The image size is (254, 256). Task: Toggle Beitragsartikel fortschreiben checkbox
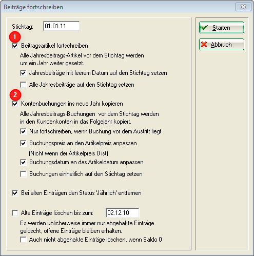pyautogui.click(x=15, y=46)
